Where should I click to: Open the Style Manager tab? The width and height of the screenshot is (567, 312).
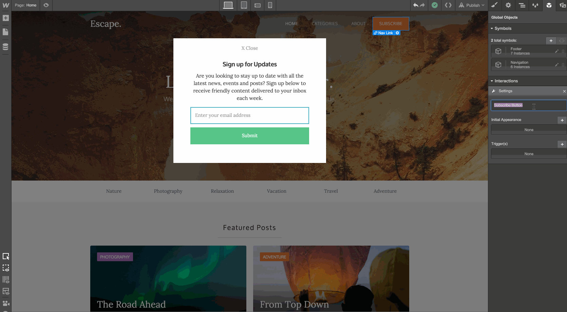(x=535, y=5)
